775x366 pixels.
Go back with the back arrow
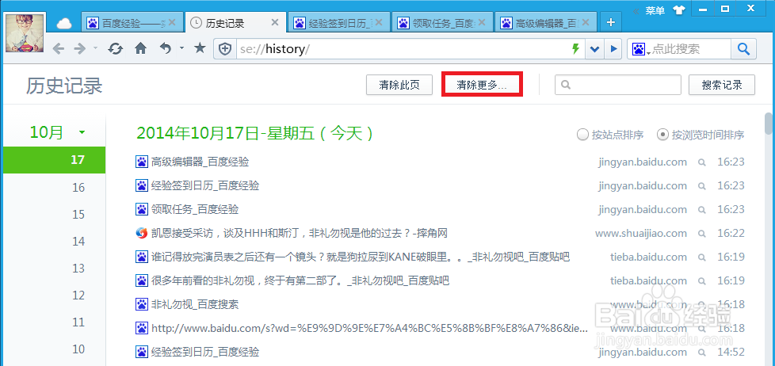click(x=59, y=48)
